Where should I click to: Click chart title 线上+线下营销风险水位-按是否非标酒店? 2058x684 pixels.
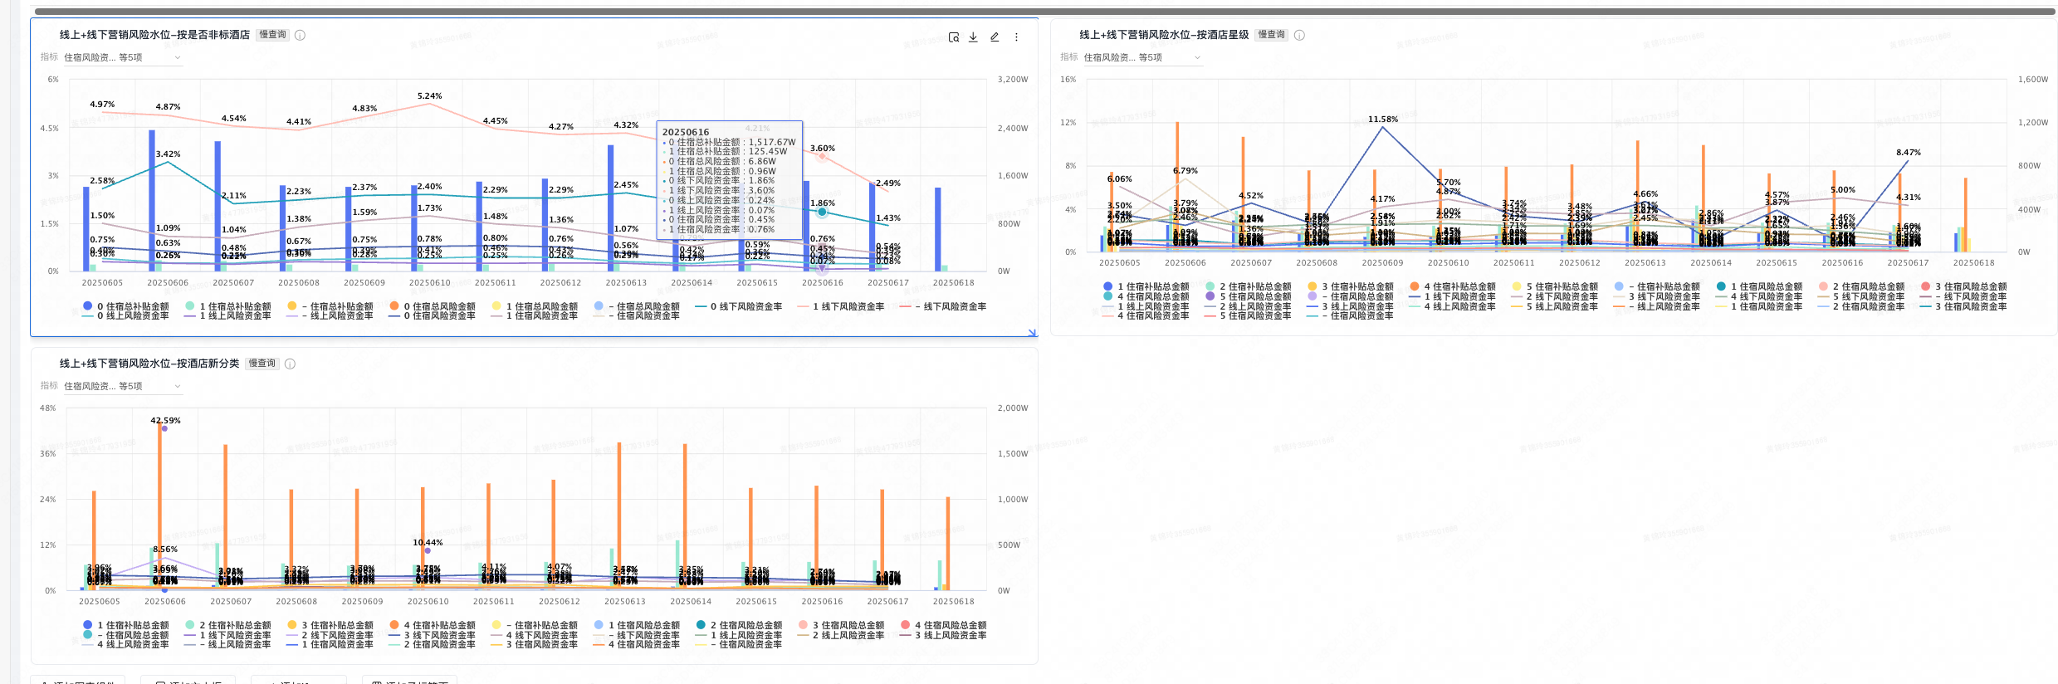[154, 35]
